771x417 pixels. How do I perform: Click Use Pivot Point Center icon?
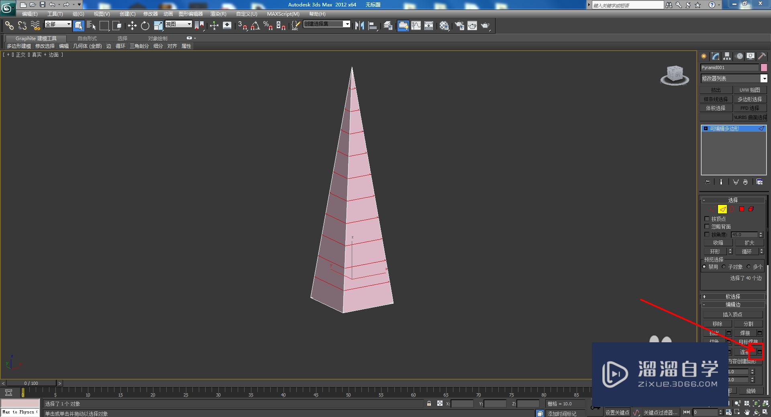199,26
